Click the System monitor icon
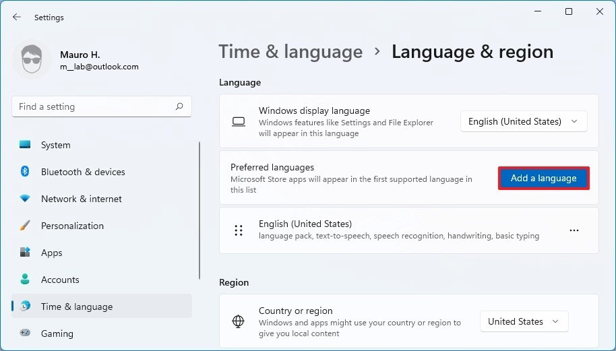Viewport: 616px width, 351px height. pyautogui.click(x=25, y=144)
